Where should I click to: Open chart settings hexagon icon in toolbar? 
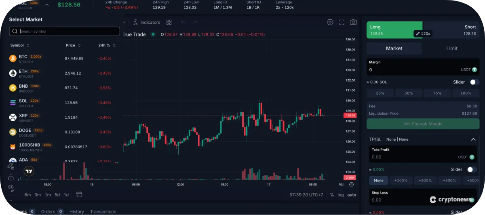[x=330, y=23]
